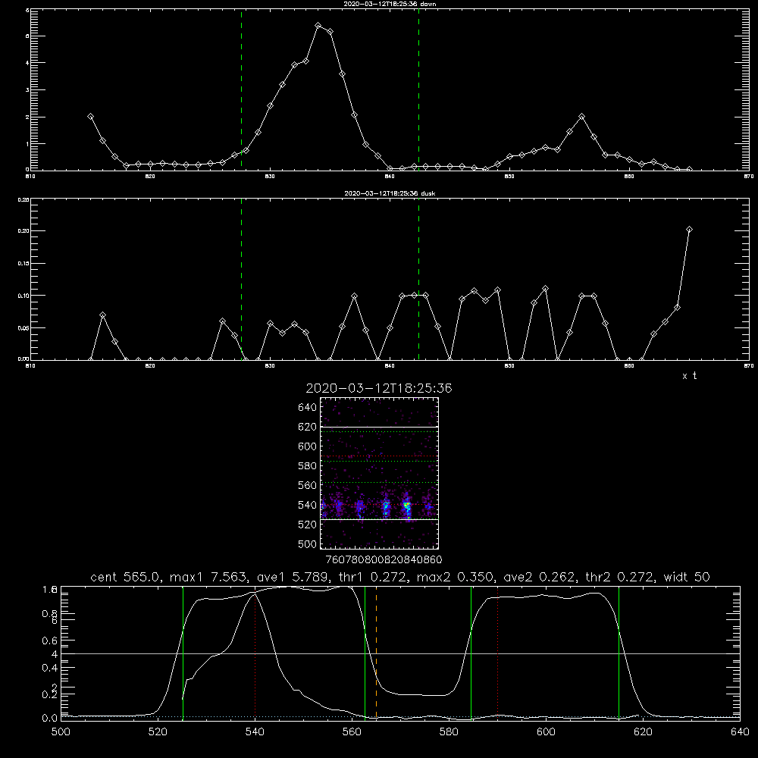Click the green vertical line at 525 in bottom plot
The height and width of the screenshot is (758, 758).
coord(183,653)
